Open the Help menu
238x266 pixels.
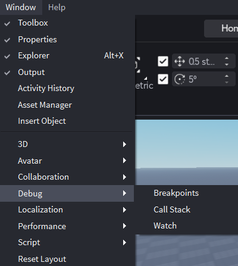[x=57, y=8]
